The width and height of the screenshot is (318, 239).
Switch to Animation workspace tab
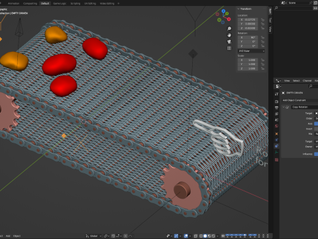tap(13, 3)
